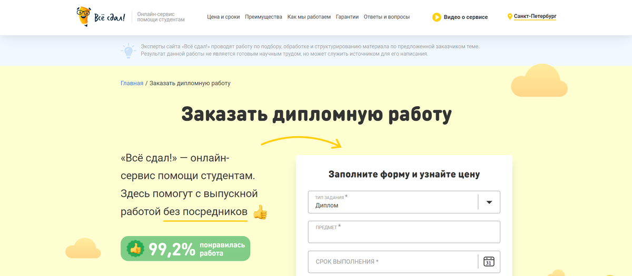Open Цена и сроки menu item
This screenshot has width=632, height=276.
point(223,17)
